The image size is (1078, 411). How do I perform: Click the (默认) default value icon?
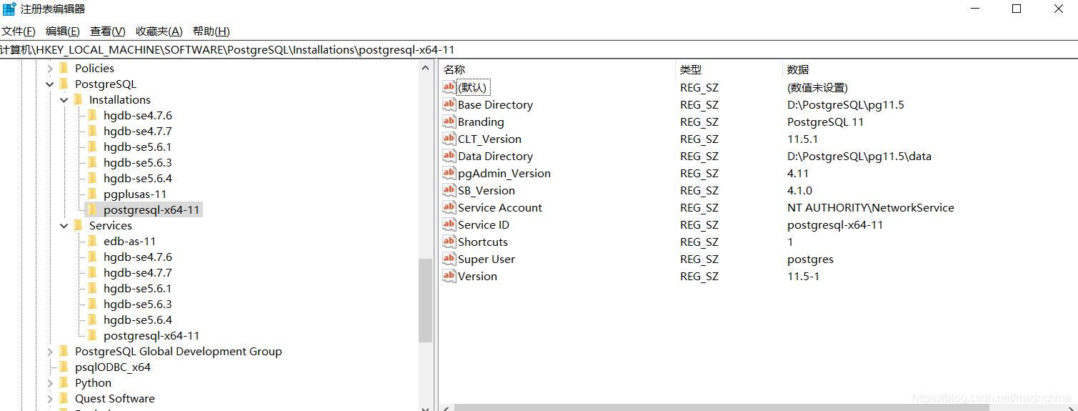[x=449, y=87]
